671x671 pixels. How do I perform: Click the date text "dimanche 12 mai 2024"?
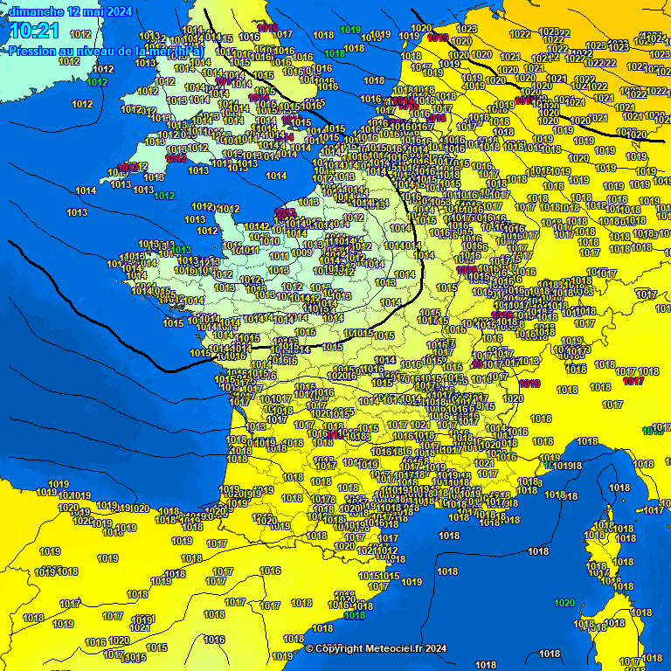[x=71, y=11]
